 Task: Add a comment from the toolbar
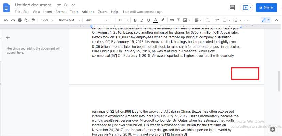(178, 20)
